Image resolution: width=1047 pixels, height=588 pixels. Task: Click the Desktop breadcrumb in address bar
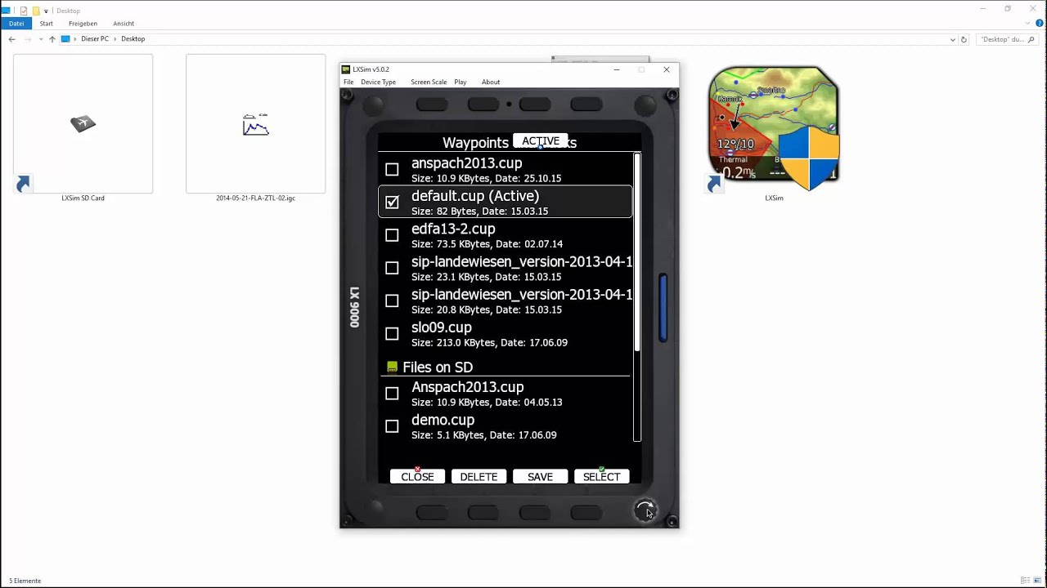(133, 39)
